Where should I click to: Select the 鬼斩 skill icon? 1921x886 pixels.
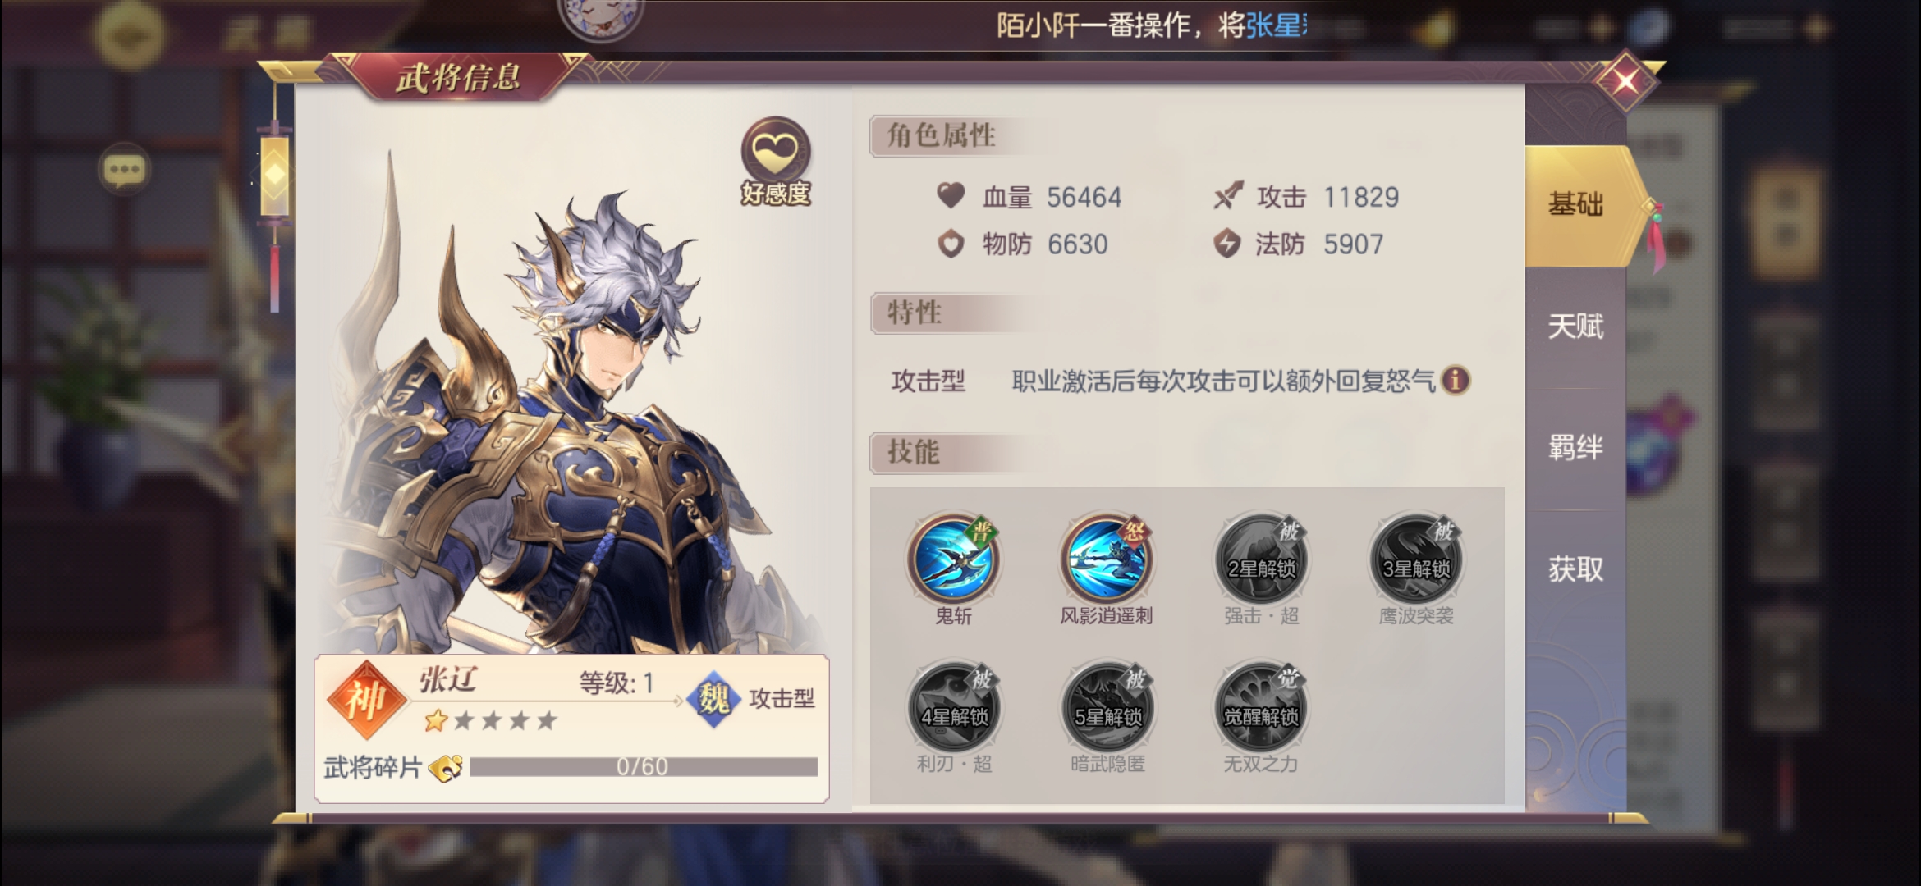tap(953, 559)
